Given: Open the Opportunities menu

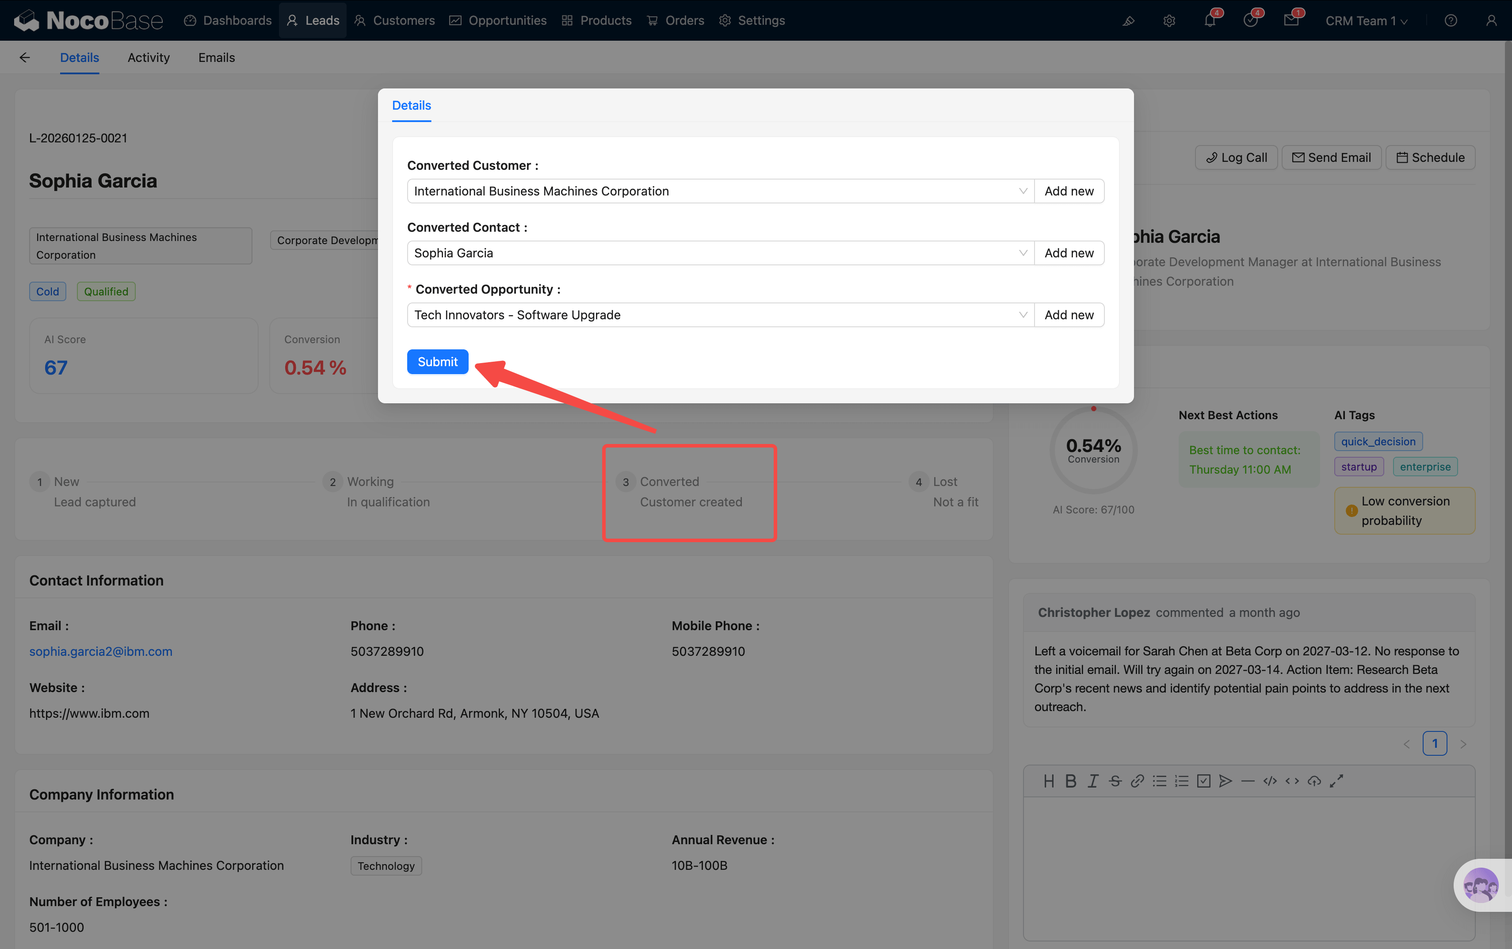Looking at the screenshot, I should pyautogui.click(x=498, y=21).
